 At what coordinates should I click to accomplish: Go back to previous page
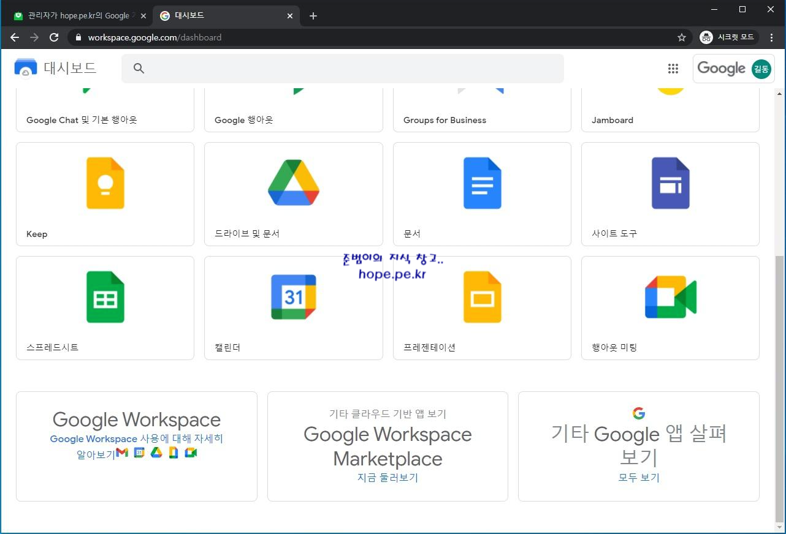pyautogui.click(x=15, y=37)
